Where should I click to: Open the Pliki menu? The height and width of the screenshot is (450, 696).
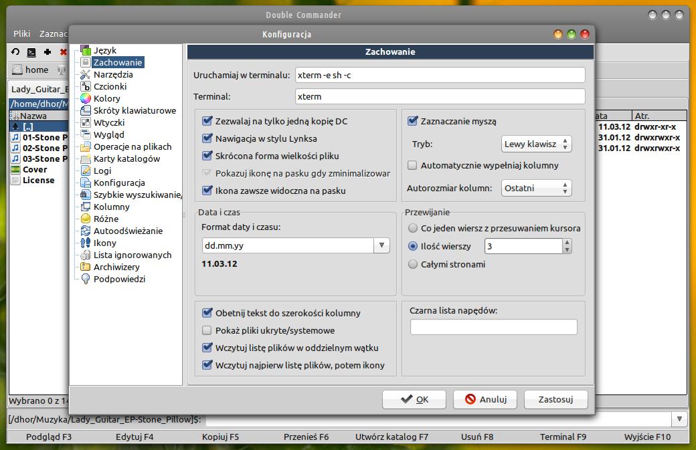(21, 33)
